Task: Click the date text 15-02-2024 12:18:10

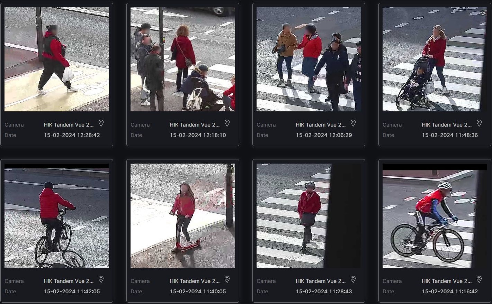Action: click(x=198, y=135)
